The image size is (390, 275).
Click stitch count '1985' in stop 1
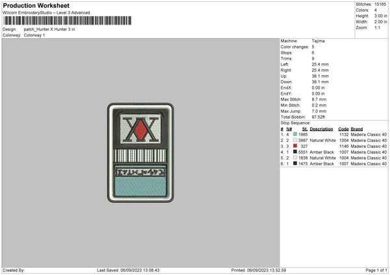(x=303, y=134)
